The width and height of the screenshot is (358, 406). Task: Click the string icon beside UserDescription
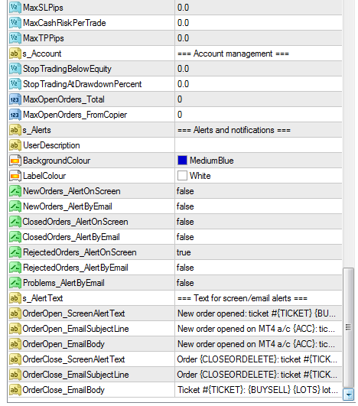[x=15, y=145]
